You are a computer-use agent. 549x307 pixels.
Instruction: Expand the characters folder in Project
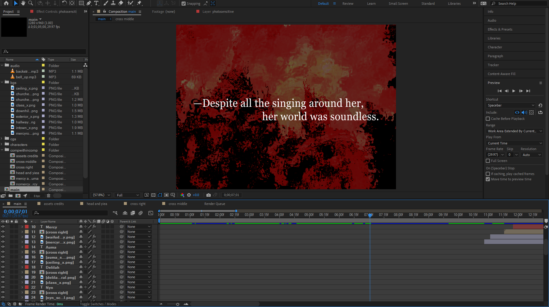[x=2, y=144]
